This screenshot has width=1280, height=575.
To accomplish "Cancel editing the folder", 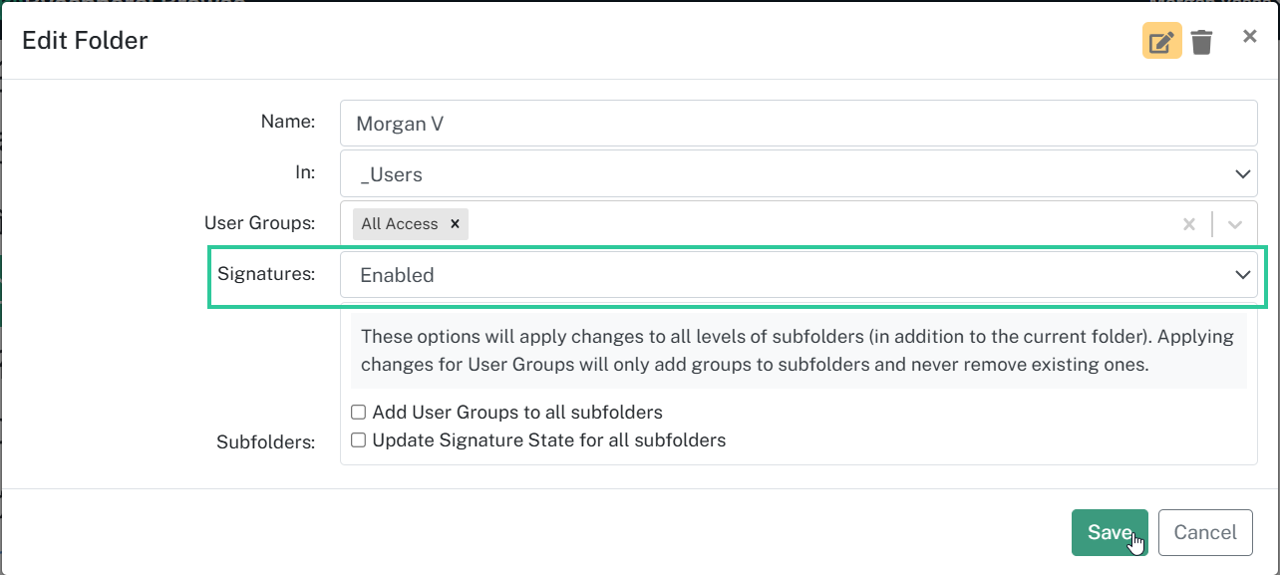I will click(1205, 532).
